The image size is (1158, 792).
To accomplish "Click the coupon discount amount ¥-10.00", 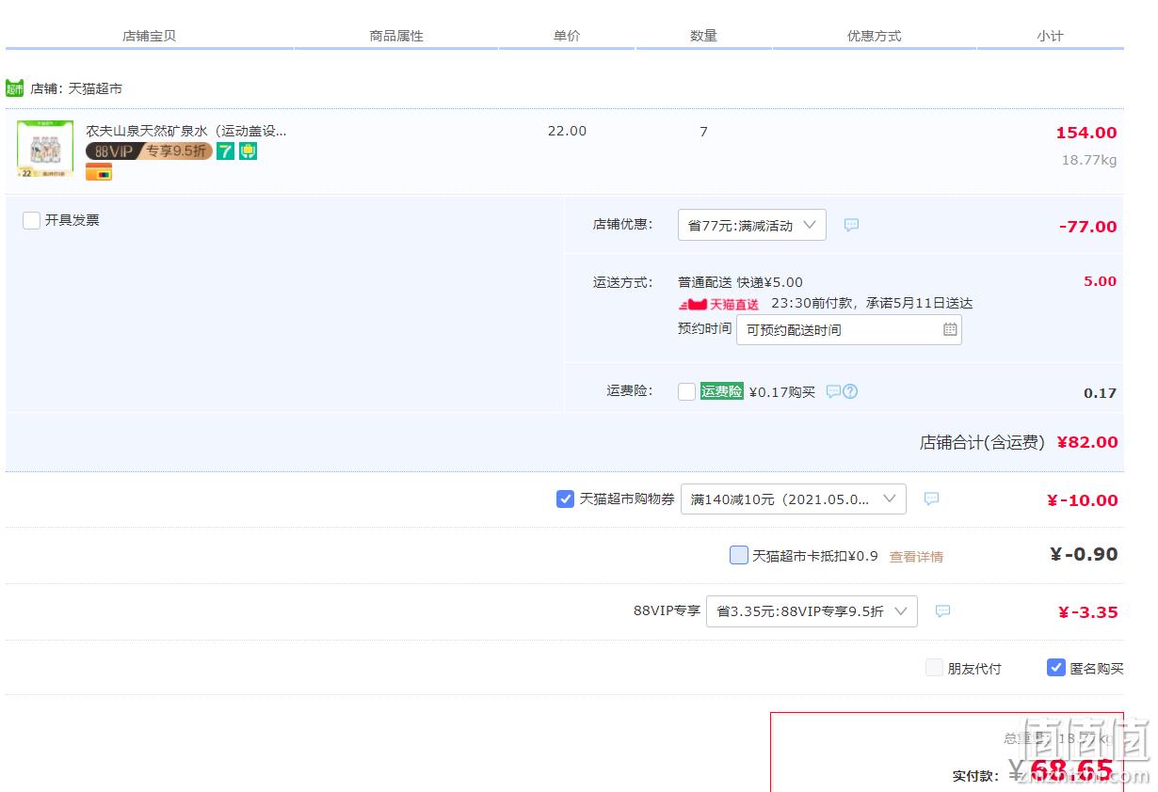I will (x=1083, y=500).
